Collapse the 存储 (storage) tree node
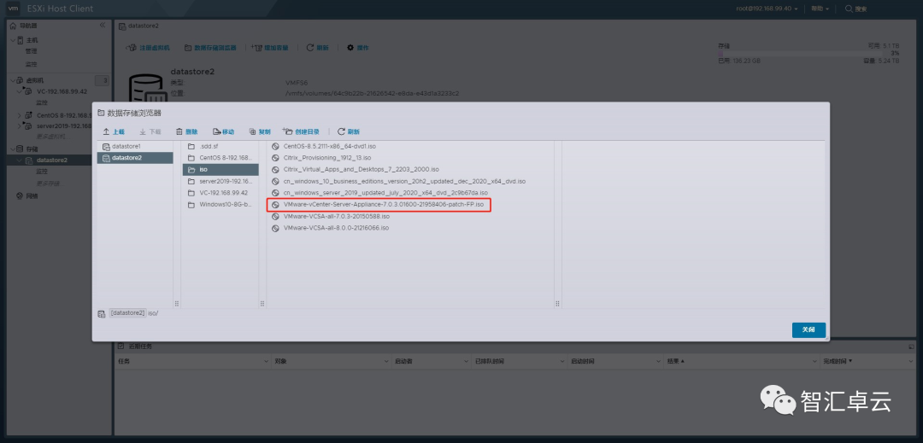Viewport: 923px width, 443px height. (x=12, y=149)
